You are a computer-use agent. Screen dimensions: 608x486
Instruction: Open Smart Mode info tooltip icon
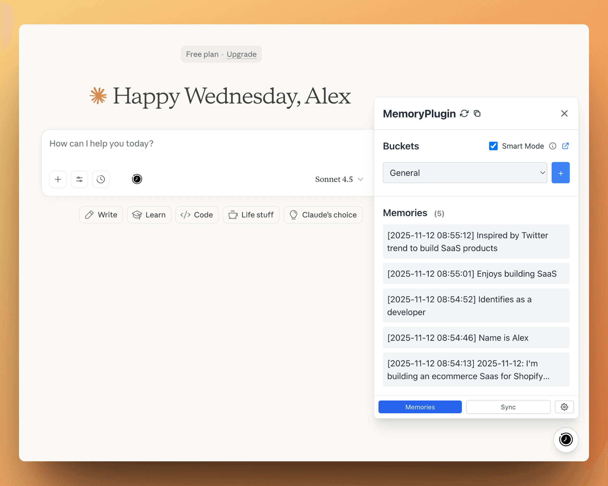pyautogui.click(x=553, y=146)
